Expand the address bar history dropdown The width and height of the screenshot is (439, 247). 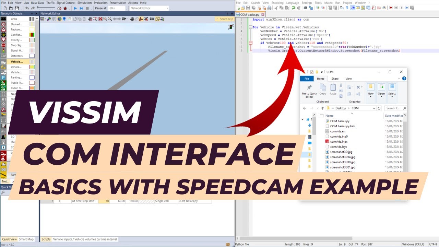pos(374,108)
